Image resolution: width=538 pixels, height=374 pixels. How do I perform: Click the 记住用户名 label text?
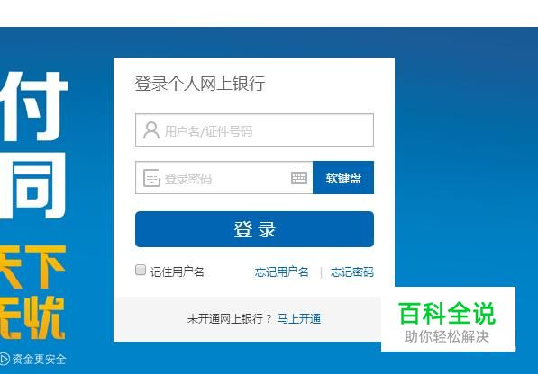point(177,272)
